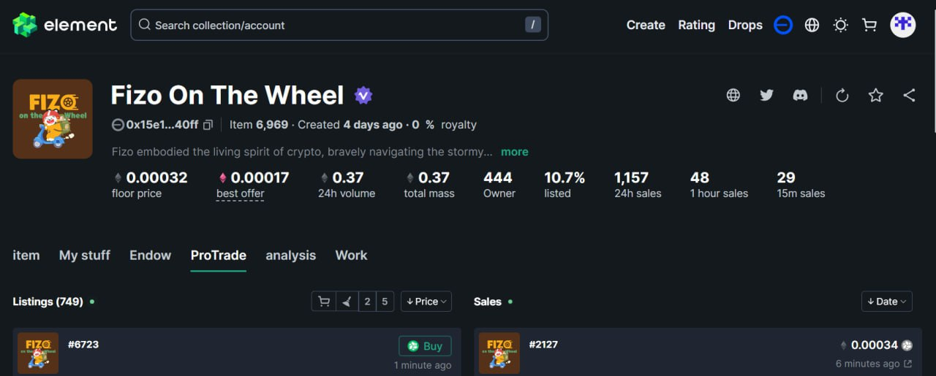
Task: Share the Fizo On The Wheel collection
Action: tap(909, 95)
